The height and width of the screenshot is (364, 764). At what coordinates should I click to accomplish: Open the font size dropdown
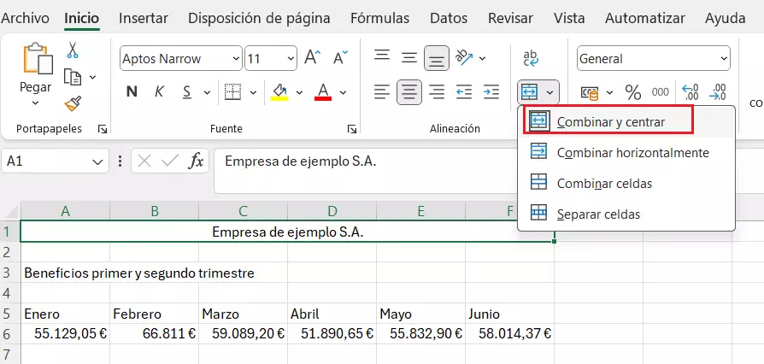coord(288,59)
